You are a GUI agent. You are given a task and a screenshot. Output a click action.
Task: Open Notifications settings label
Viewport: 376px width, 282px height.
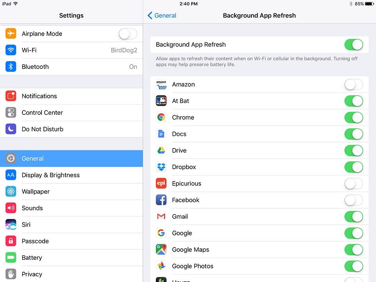tap(39, 96)
